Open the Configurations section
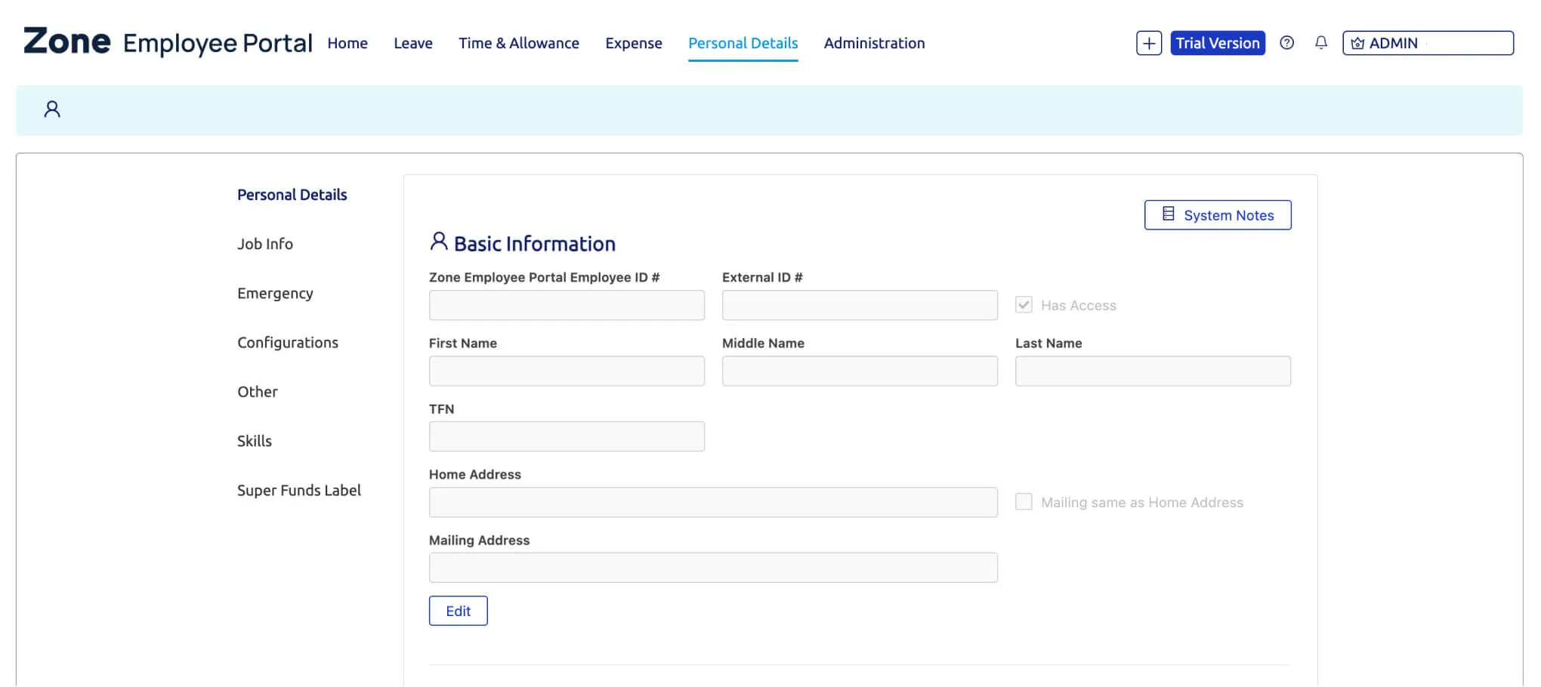The image size is (1541, 687). 288,343
